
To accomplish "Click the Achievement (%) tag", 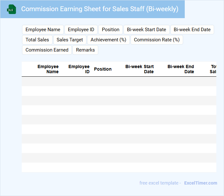I will (x=108, y=40).
